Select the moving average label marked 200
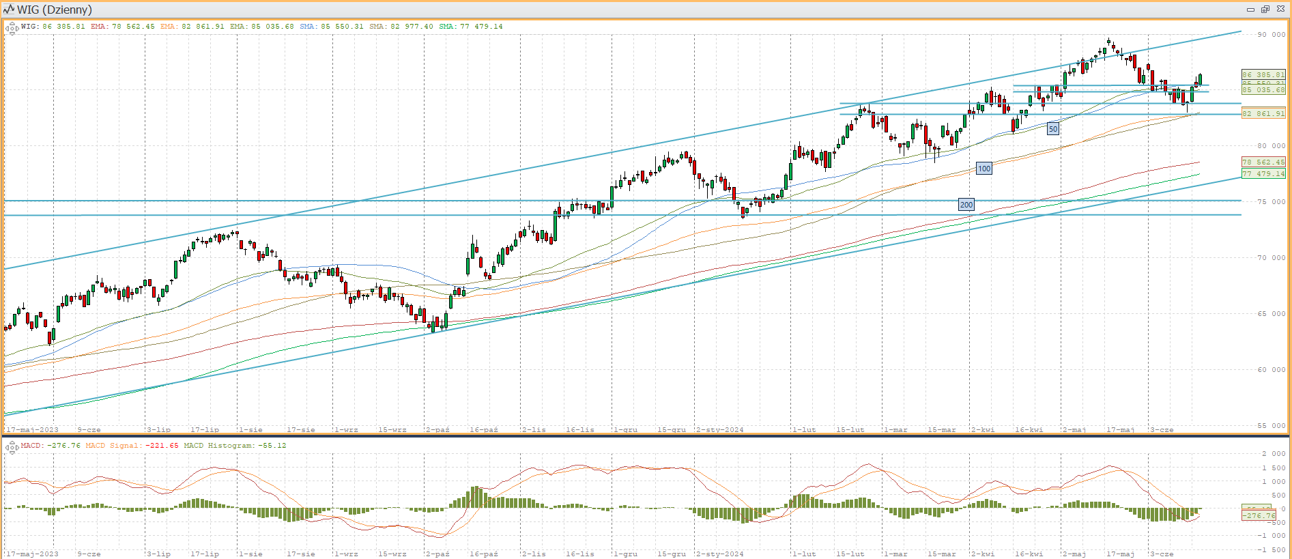Viewport: 1292px width, 559px height. 966,205
